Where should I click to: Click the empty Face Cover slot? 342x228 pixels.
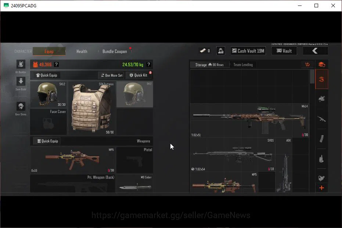tap(48, 121)
